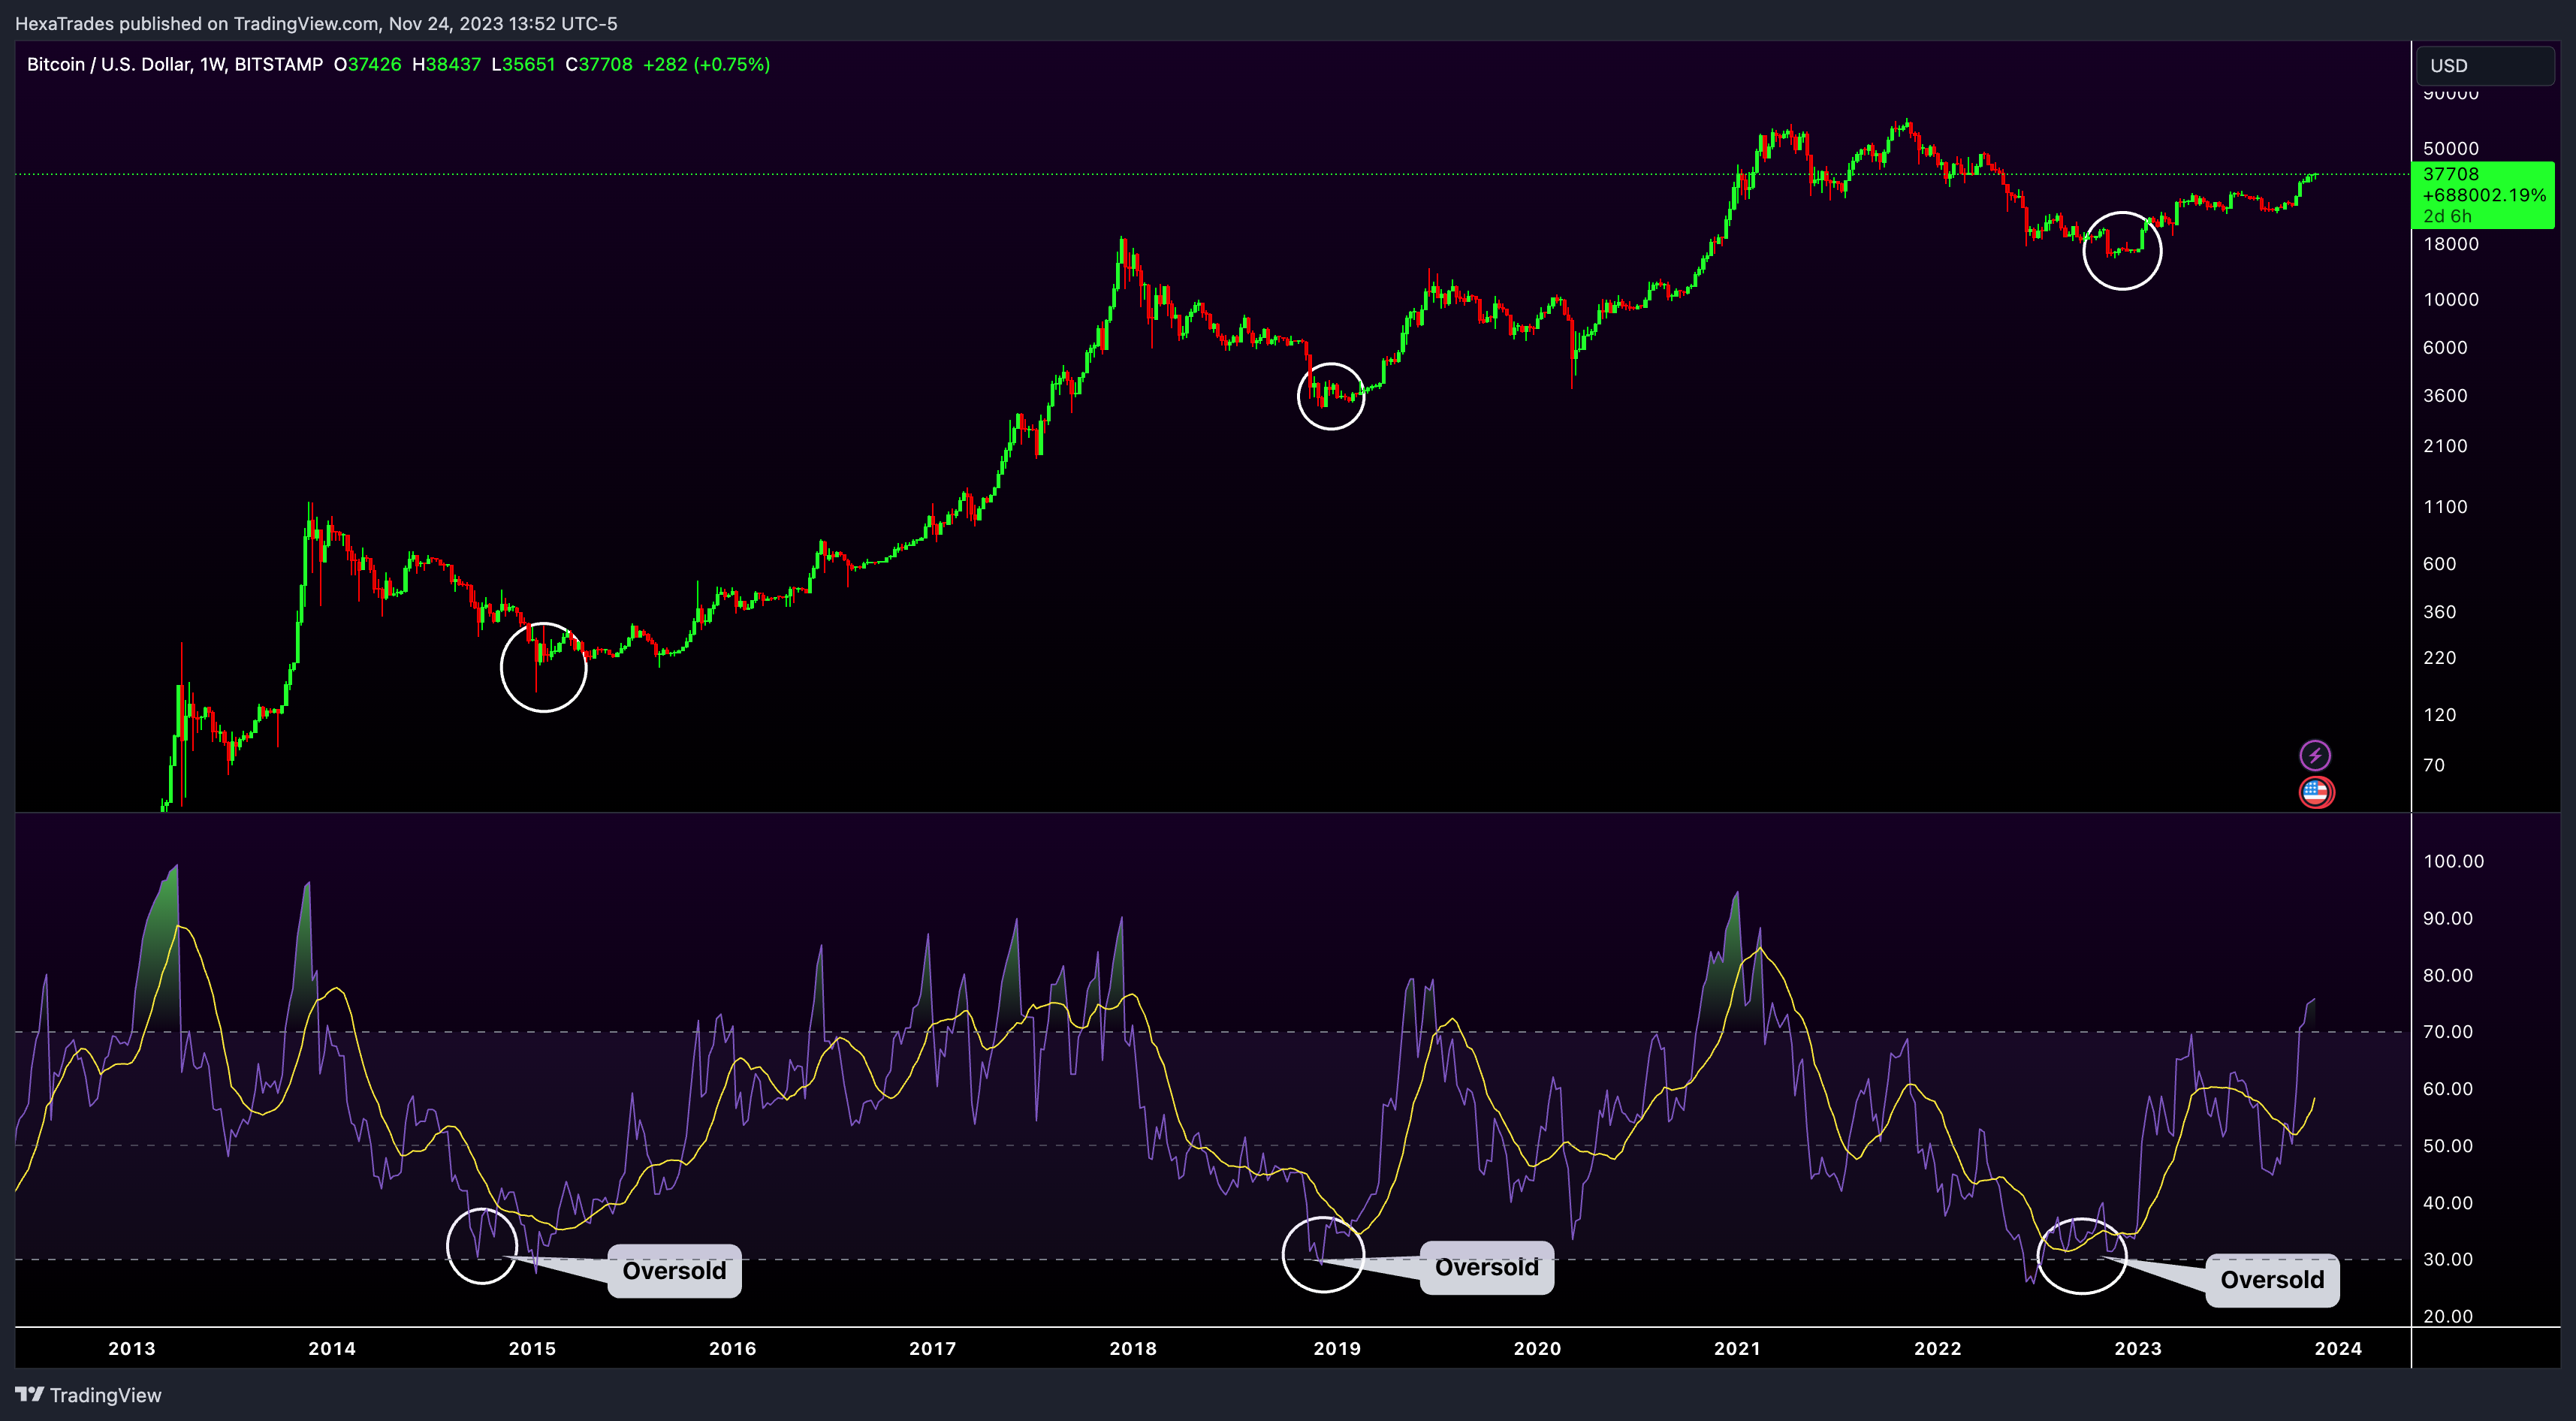Click the 1100 price scale label
The width and height of the screenshot is (2576, 1421).
(2445, 506)
